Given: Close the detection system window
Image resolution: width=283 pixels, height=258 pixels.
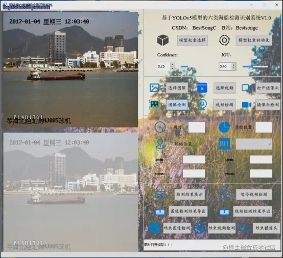Looking at the screenshot, I should tap(277, 5).
